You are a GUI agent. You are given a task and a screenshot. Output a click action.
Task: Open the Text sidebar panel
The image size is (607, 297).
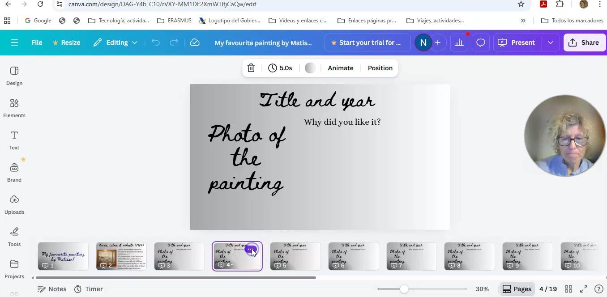tap(14, 140)
